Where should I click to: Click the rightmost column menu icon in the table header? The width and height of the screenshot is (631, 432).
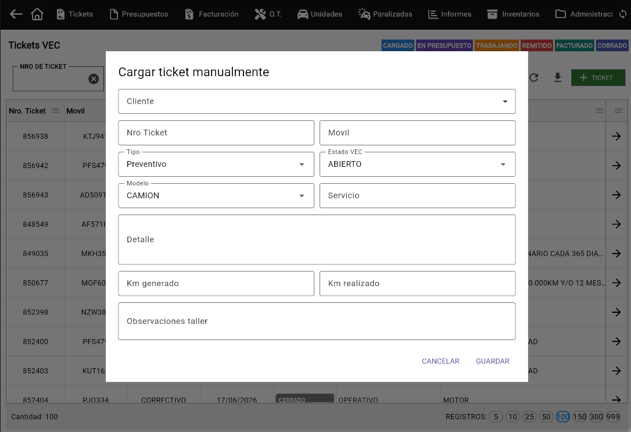pyautogui.click(x=619, y=110)
